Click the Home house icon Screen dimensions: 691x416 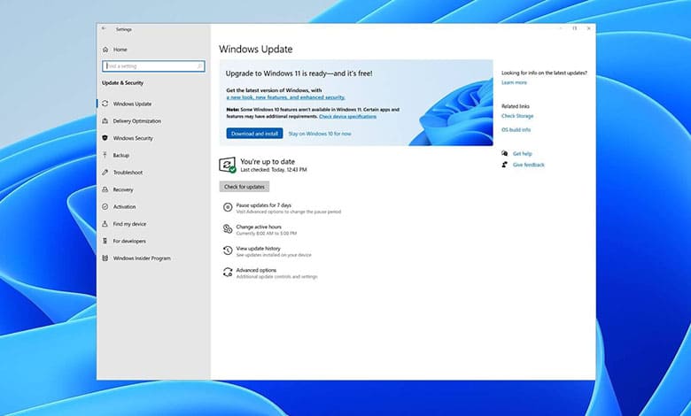(x=105, y=50)
